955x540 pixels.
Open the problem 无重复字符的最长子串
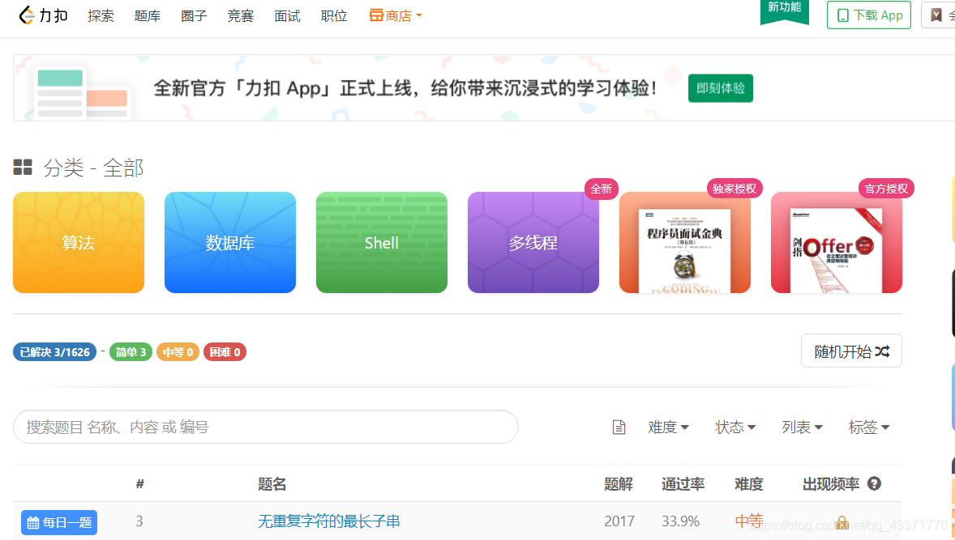pos(328,521)
